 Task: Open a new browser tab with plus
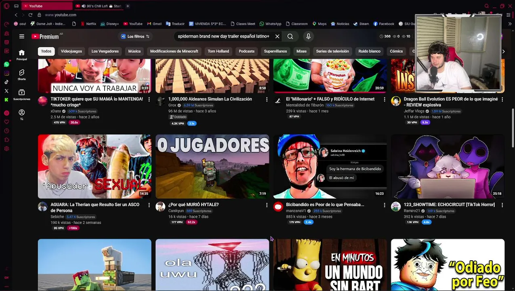(x=128, y=6)
